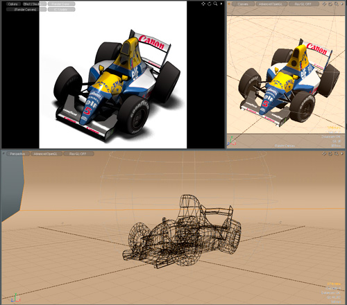347x305 pixels.
Task: Open the Render Camera dropdown
Action: (26, 10)
